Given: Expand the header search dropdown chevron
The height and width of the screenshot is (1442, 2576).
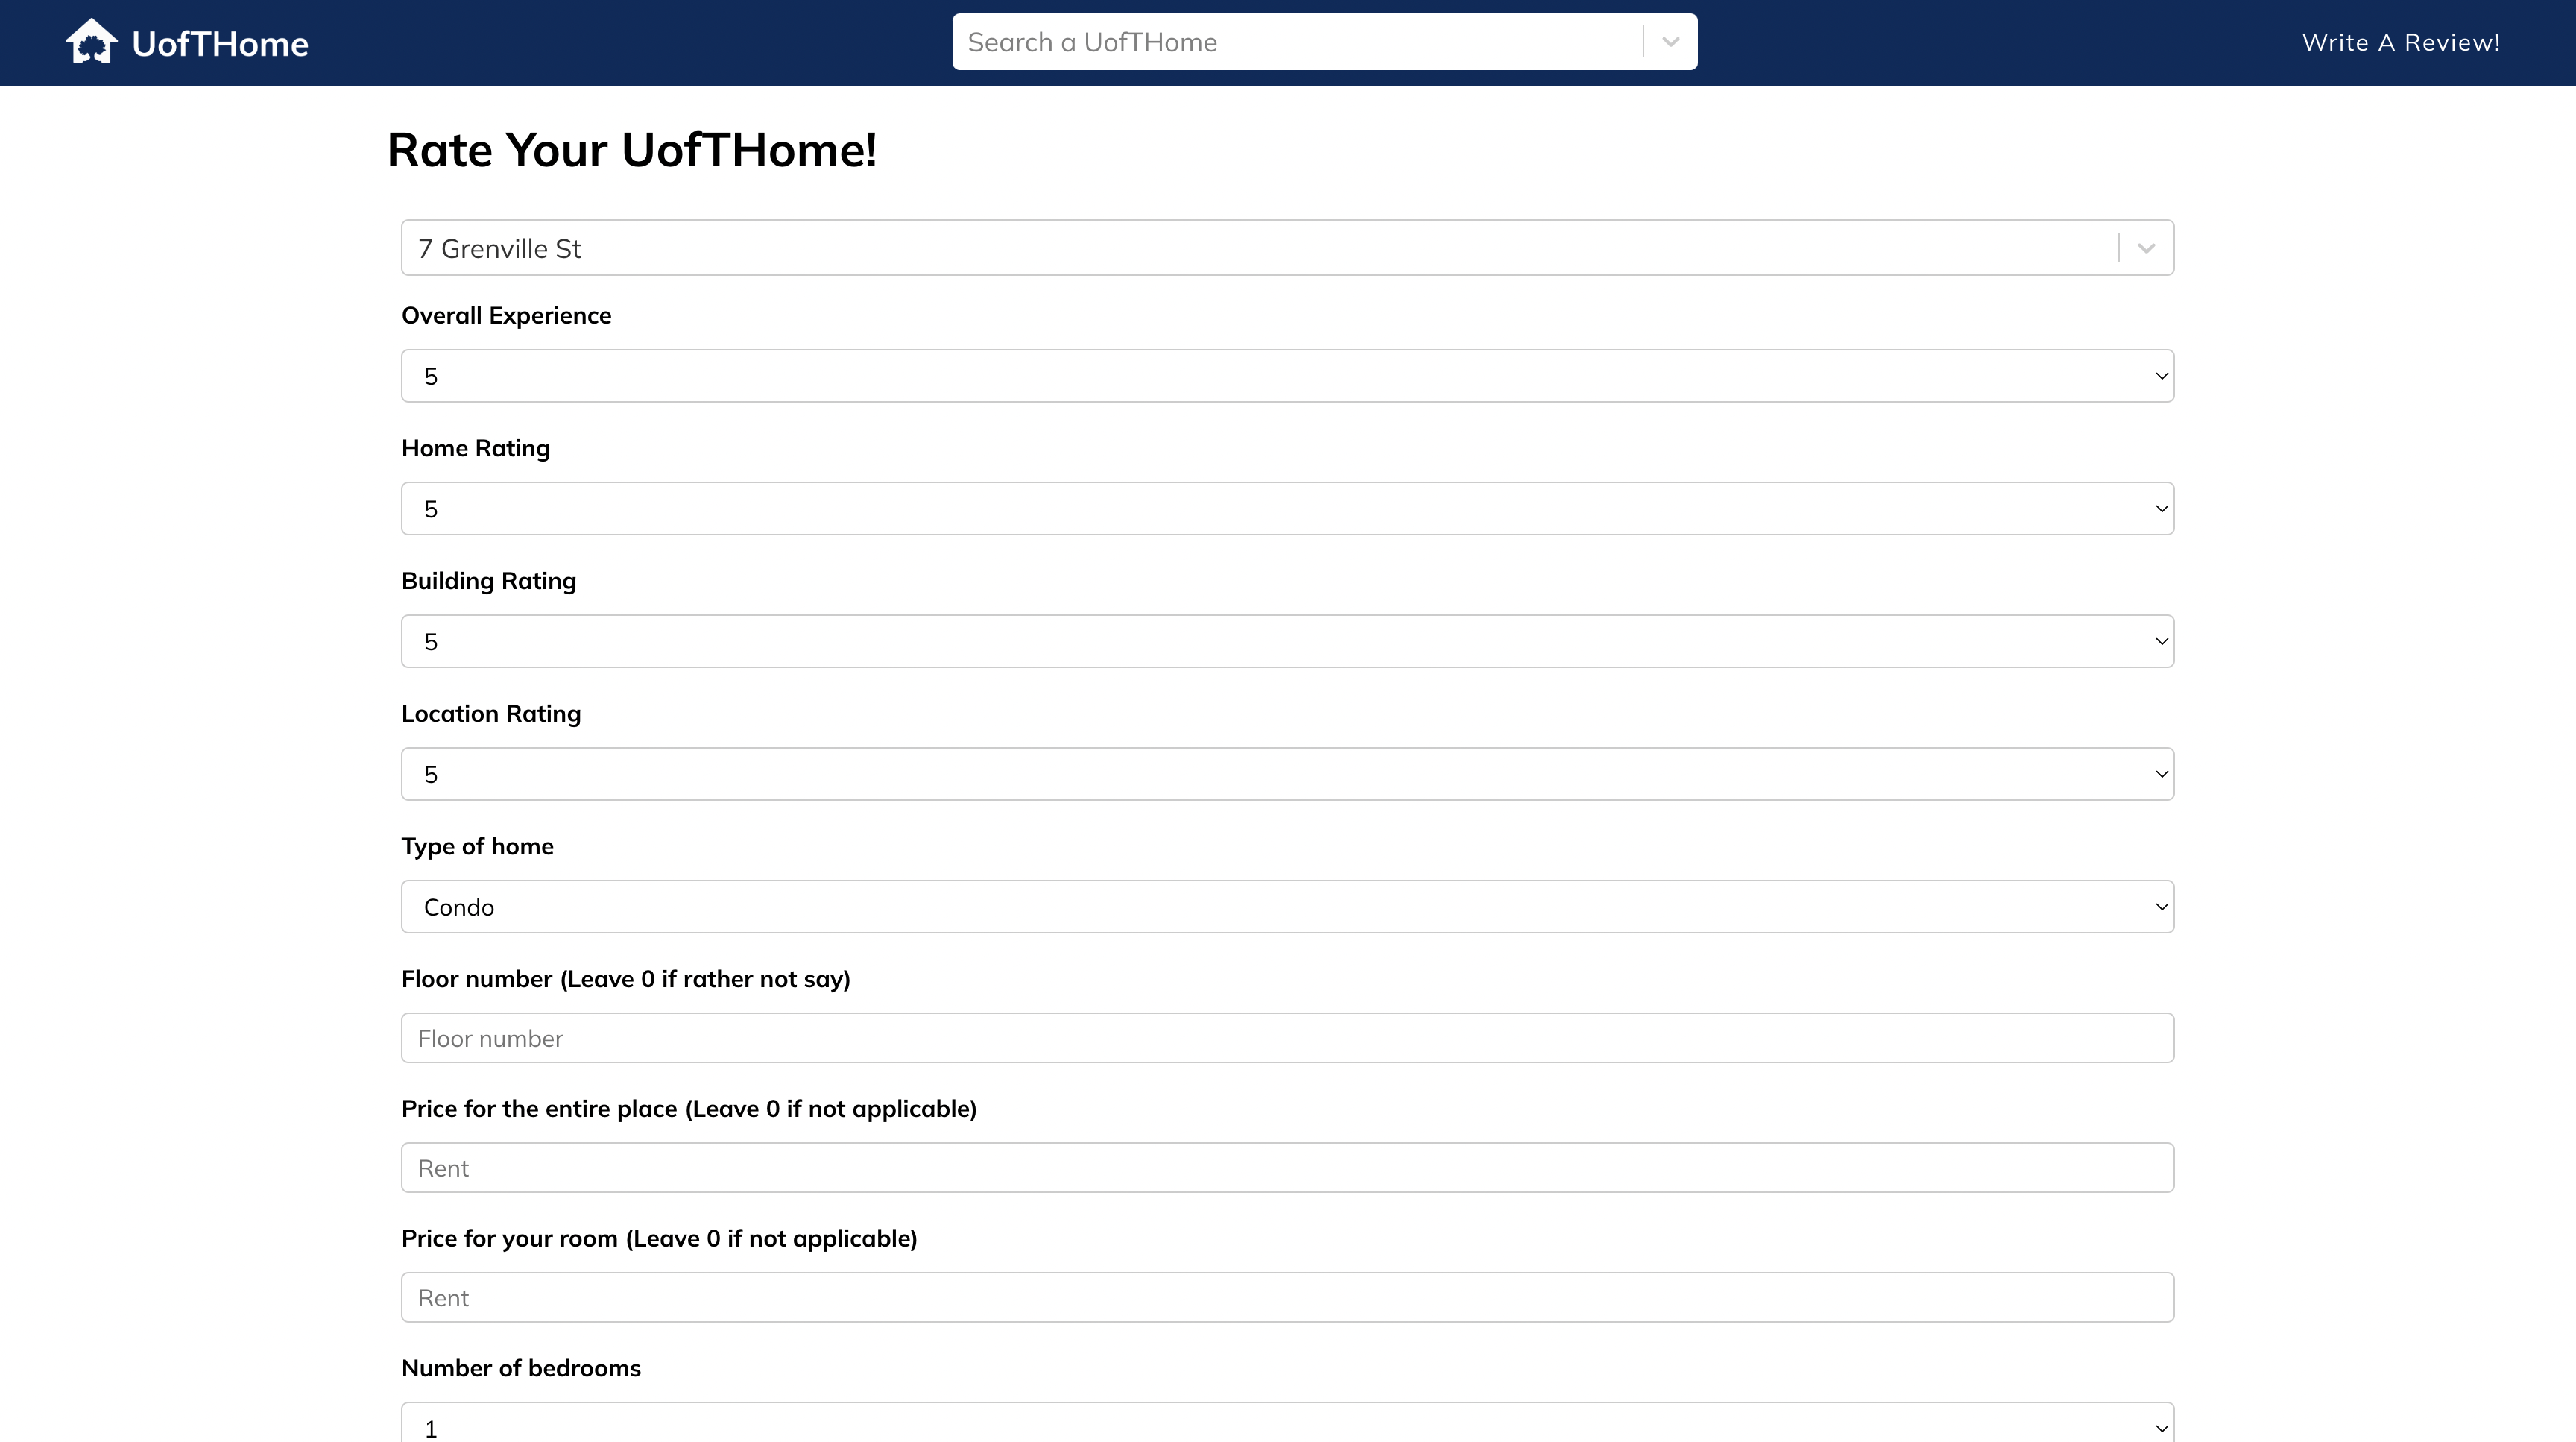Looking at the screenshot, I should (x=1670, y=42).
